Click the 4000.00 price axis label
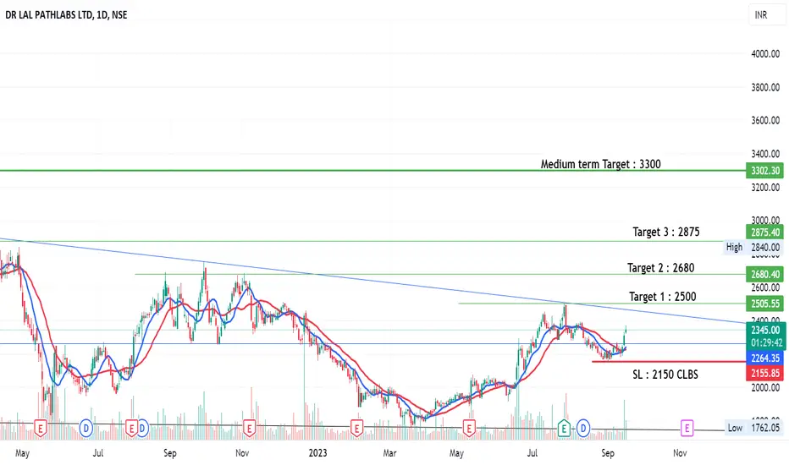789x465 pixels. [x=765, y=54]
